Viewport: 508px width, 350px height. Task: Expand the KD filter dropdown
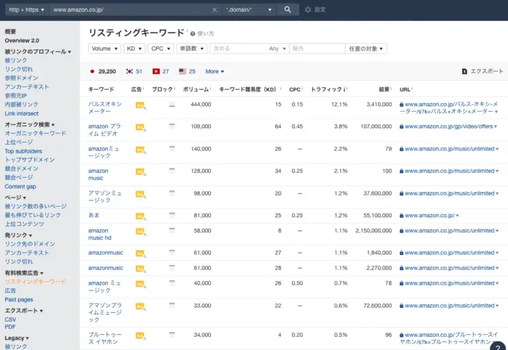134,48
